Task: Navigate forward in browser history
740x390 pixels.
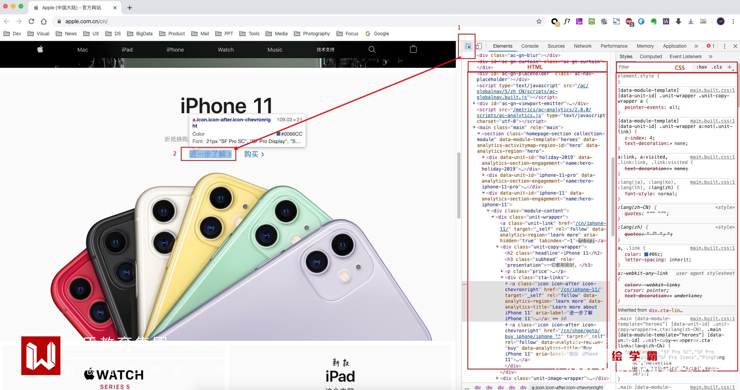Action: tap(19, 21)
